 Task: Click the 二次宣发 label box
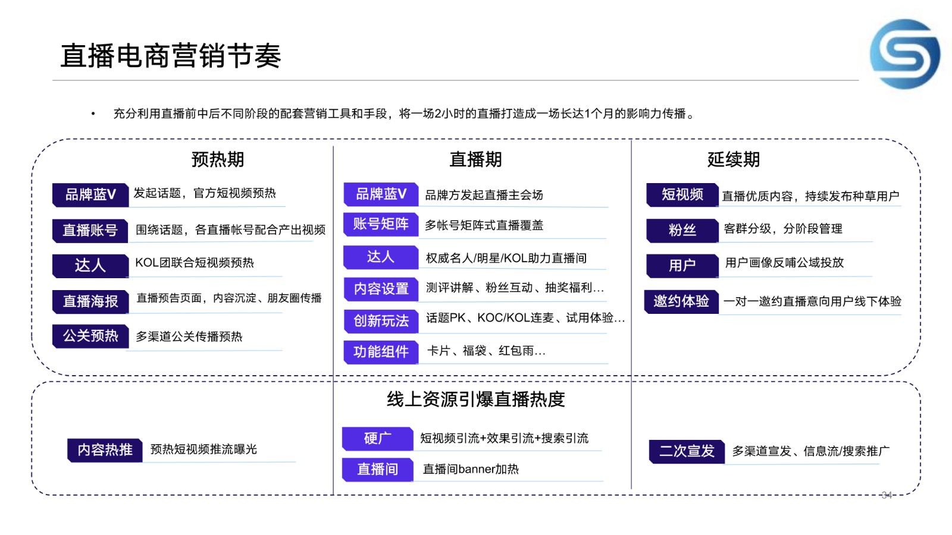click(687, 452)
